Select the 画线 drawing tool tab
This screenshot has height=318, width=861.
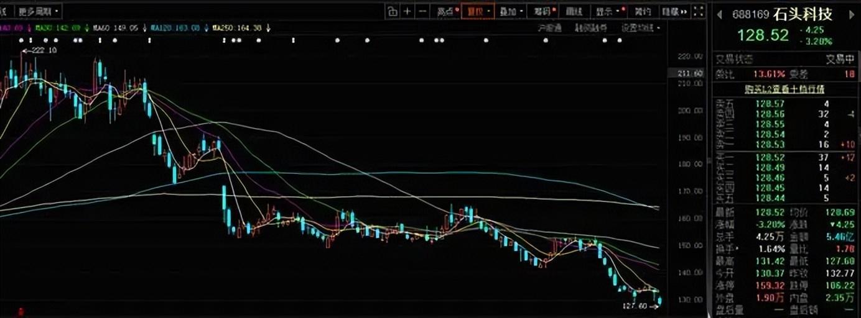coord(574,11)
